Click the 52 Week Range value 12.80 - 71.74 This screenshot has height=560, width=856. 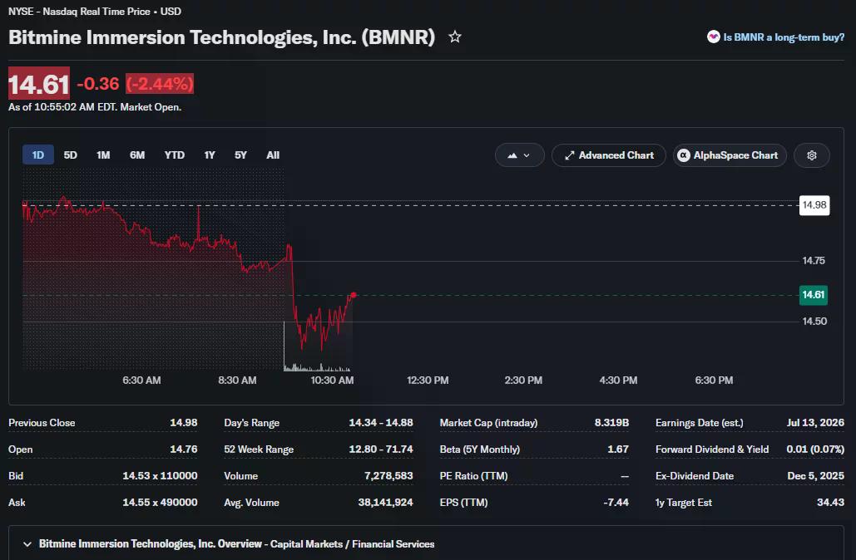click(x=381, y=449)
